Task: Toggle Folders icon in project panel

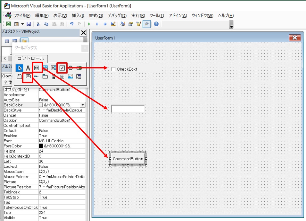Action: click(24, 41)
